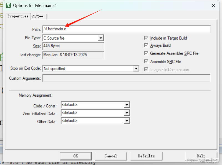Toggle Always Build checkbox
The image size is (222, 165).
click(146, 45)
